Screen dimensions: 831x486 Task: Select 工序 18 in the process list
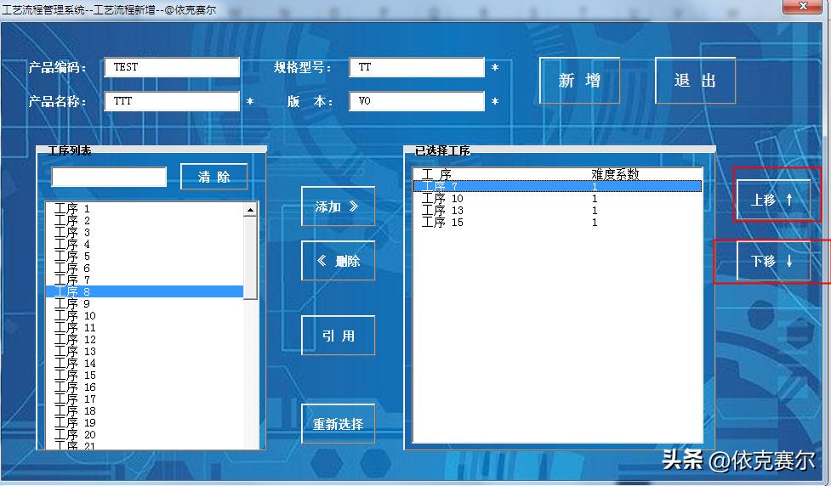point(144,411)
